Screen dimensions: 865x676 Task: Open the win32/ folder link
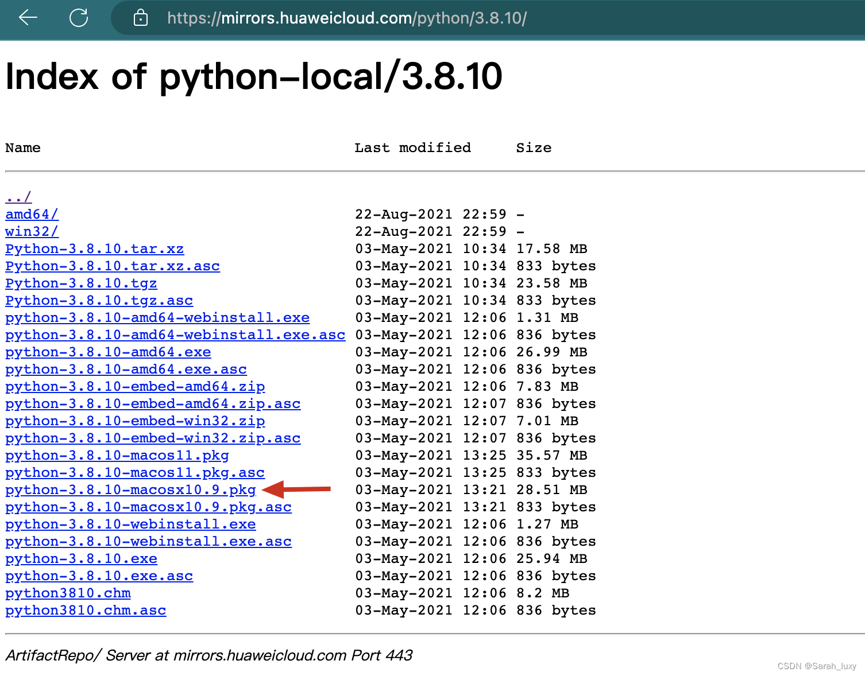[x=32, y=232]
